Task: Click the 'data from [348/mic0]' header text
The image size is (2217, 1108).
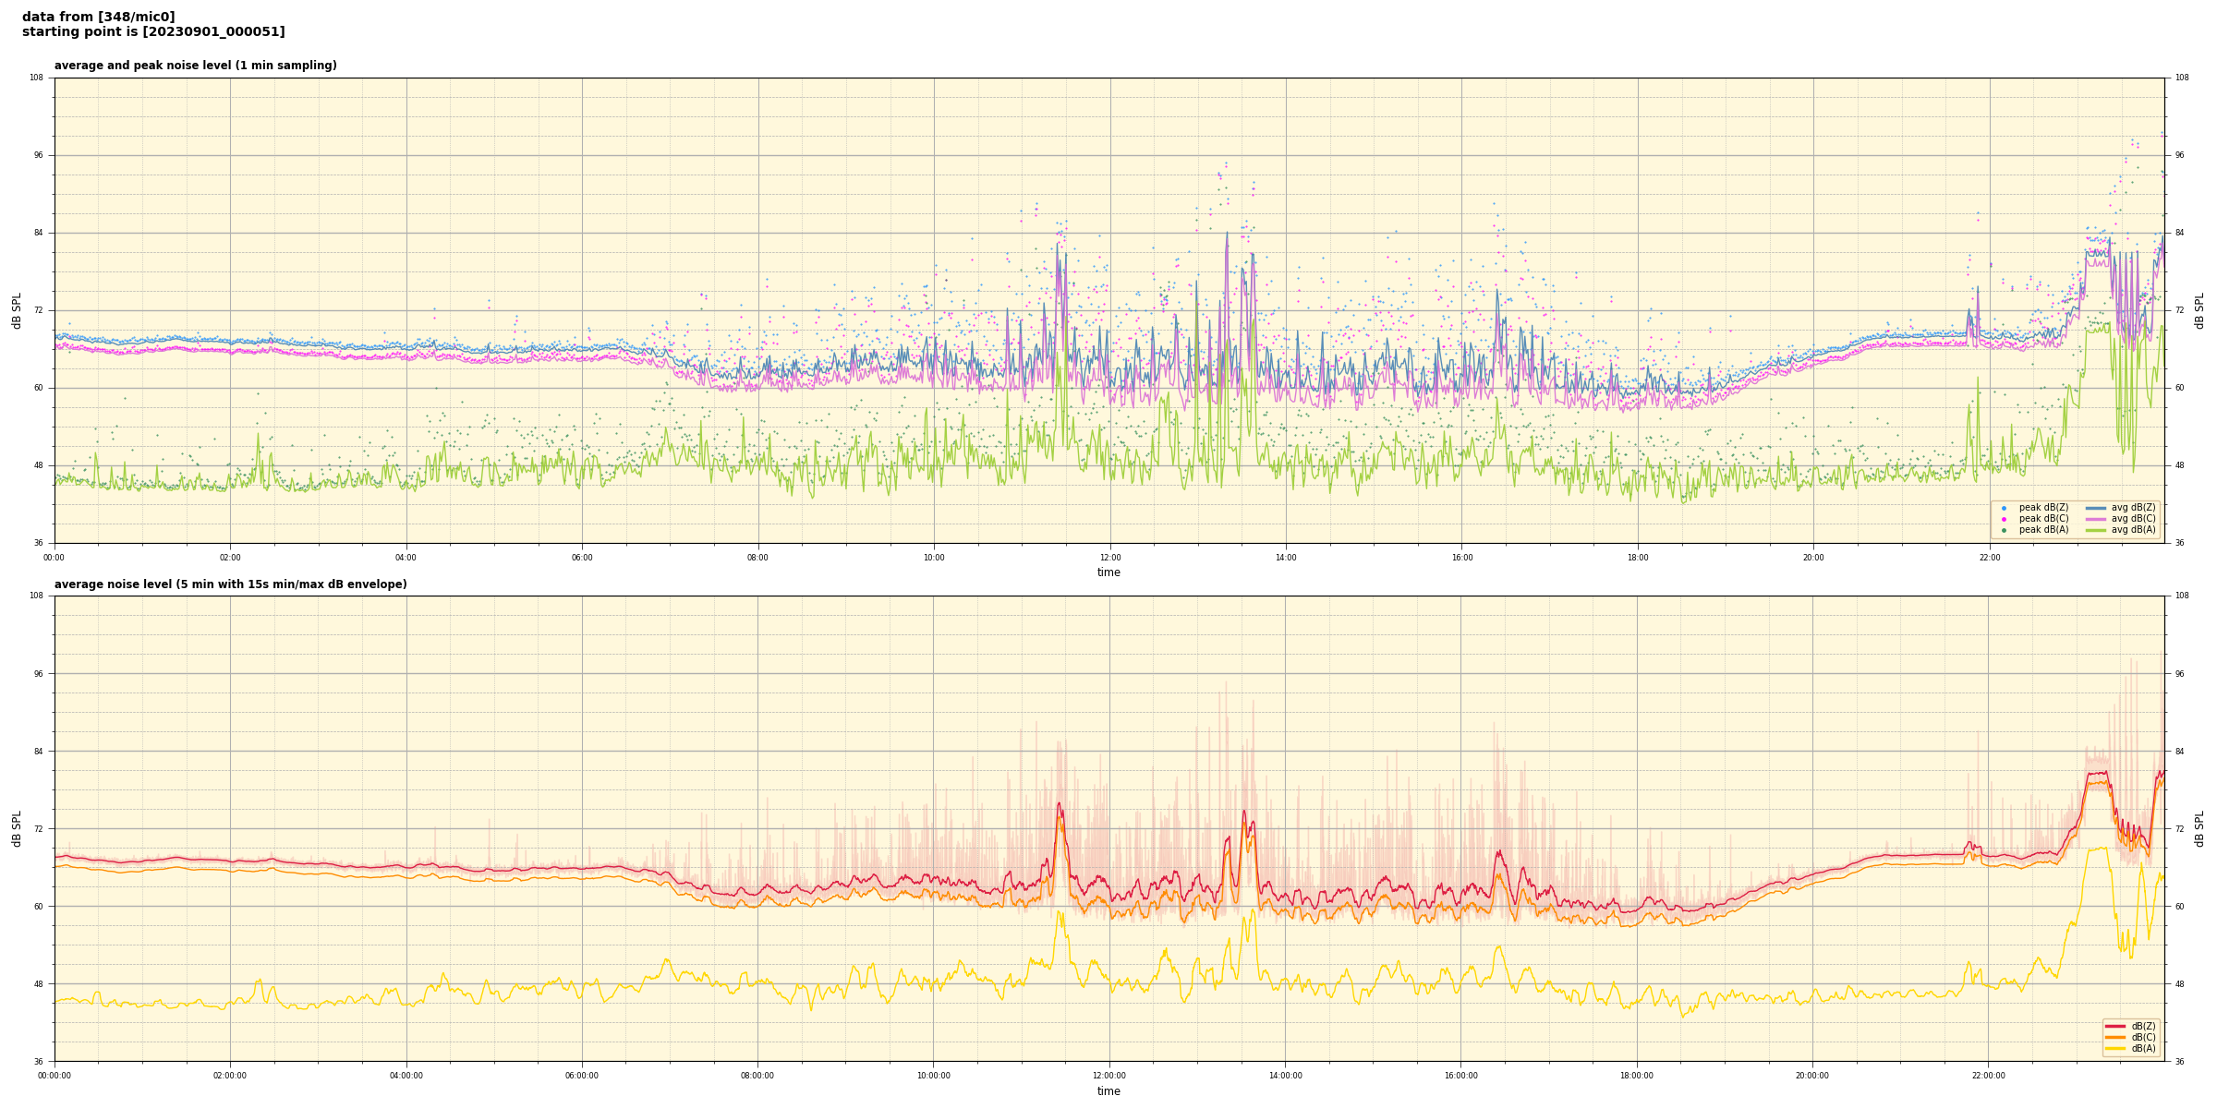Action: tap(98, 17)
